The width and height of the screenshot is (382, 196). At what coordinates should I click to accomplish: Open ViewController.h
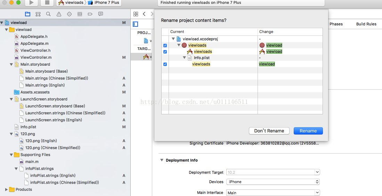click(35, 50)
